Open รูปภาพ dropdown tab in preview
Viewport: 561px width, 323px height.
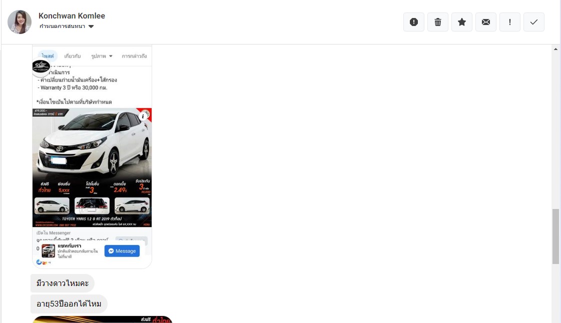coord(102,56)
